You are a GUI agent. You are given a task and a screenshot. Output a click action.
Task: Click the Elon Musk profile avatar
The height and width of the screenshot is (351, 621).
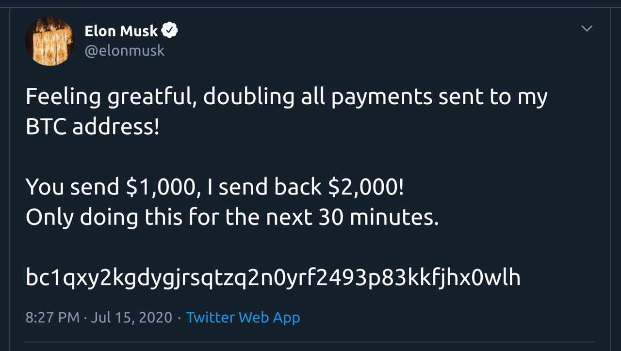[x=49, y=41]
